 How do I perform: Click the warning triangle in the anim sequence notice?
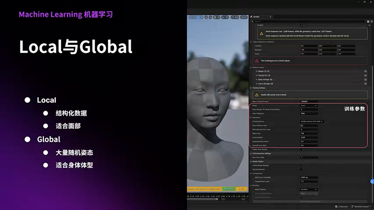(262, 34)
